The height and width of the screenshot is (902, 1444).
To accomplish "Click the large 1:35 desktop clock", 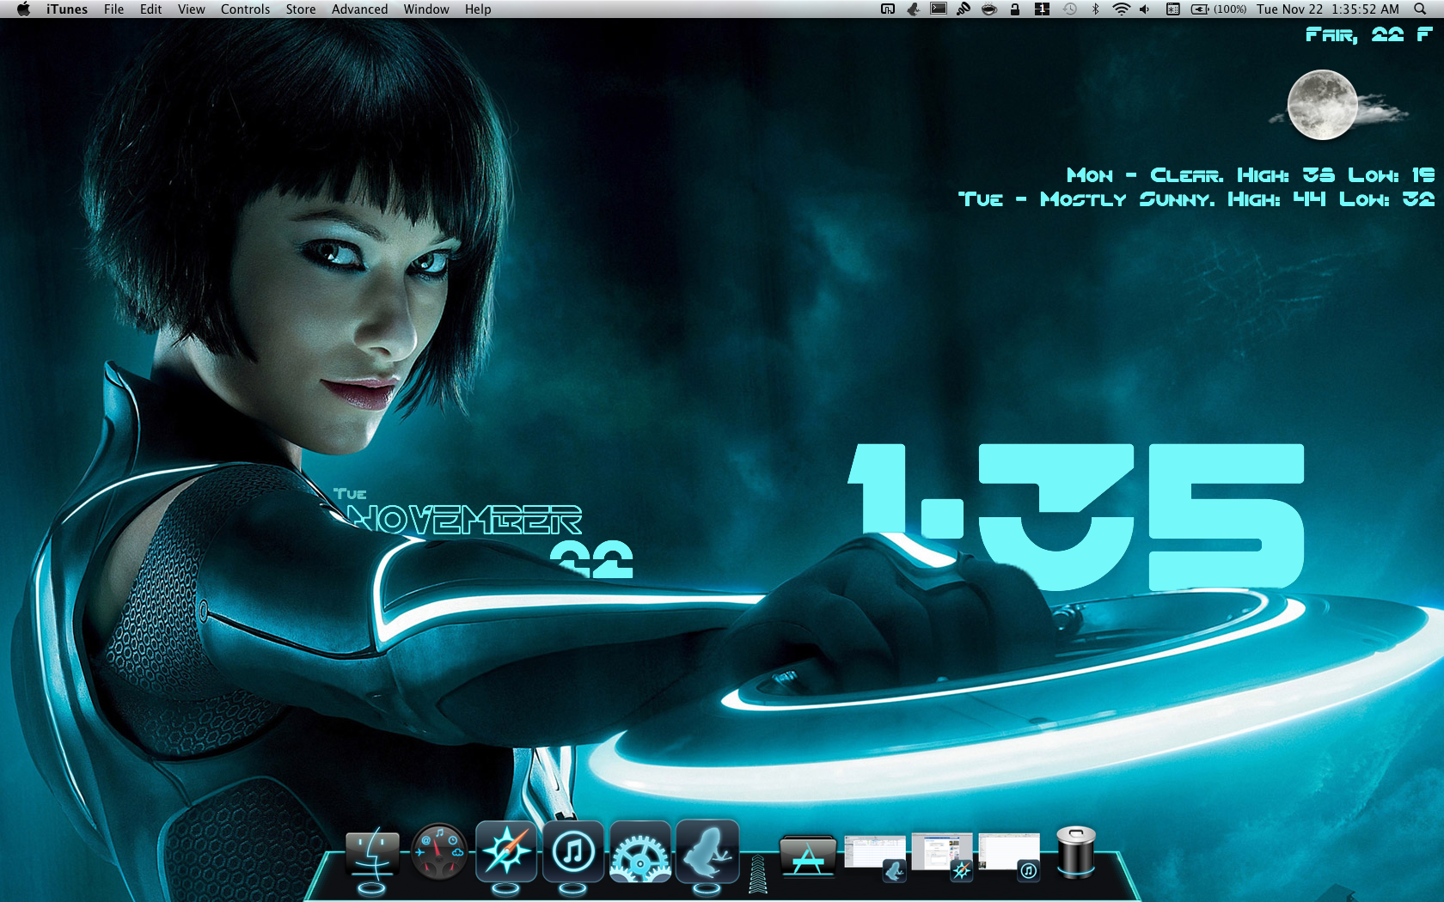I will tap(1076, 516).
